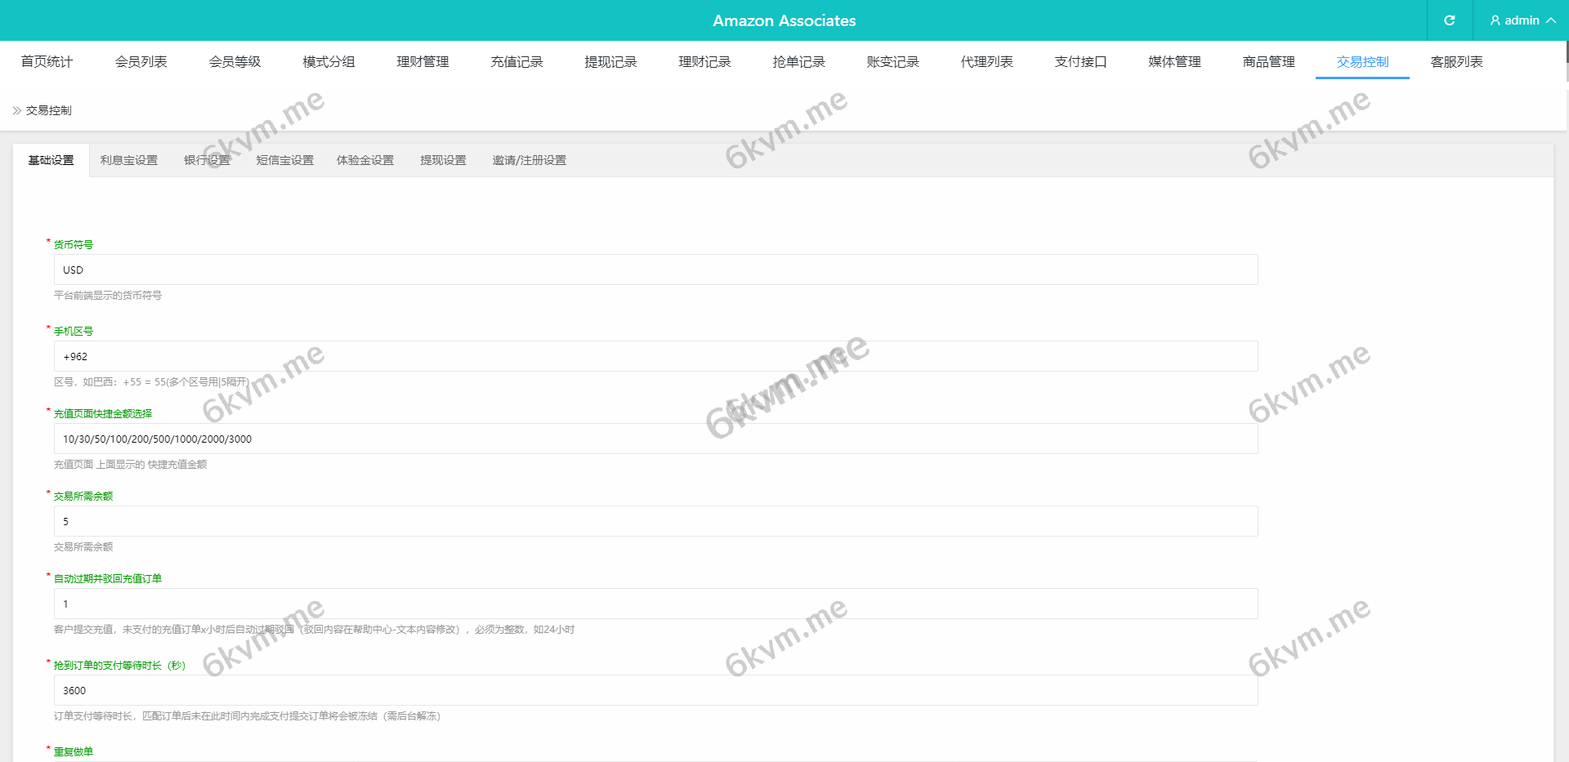Click the refresh icon in header

point(1449,20)
